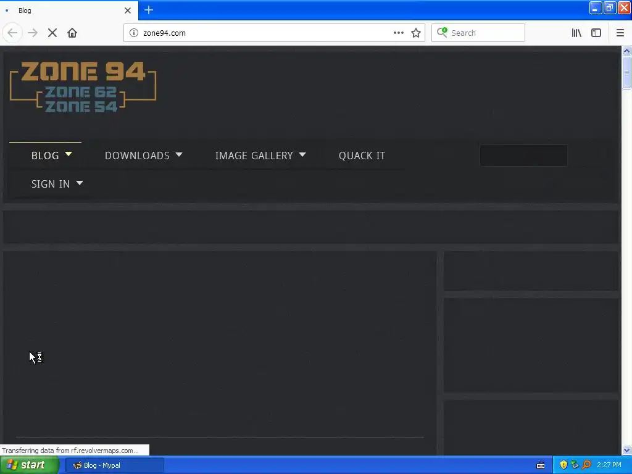Open the IMAGE GALLERY menu item

(254, 156)
